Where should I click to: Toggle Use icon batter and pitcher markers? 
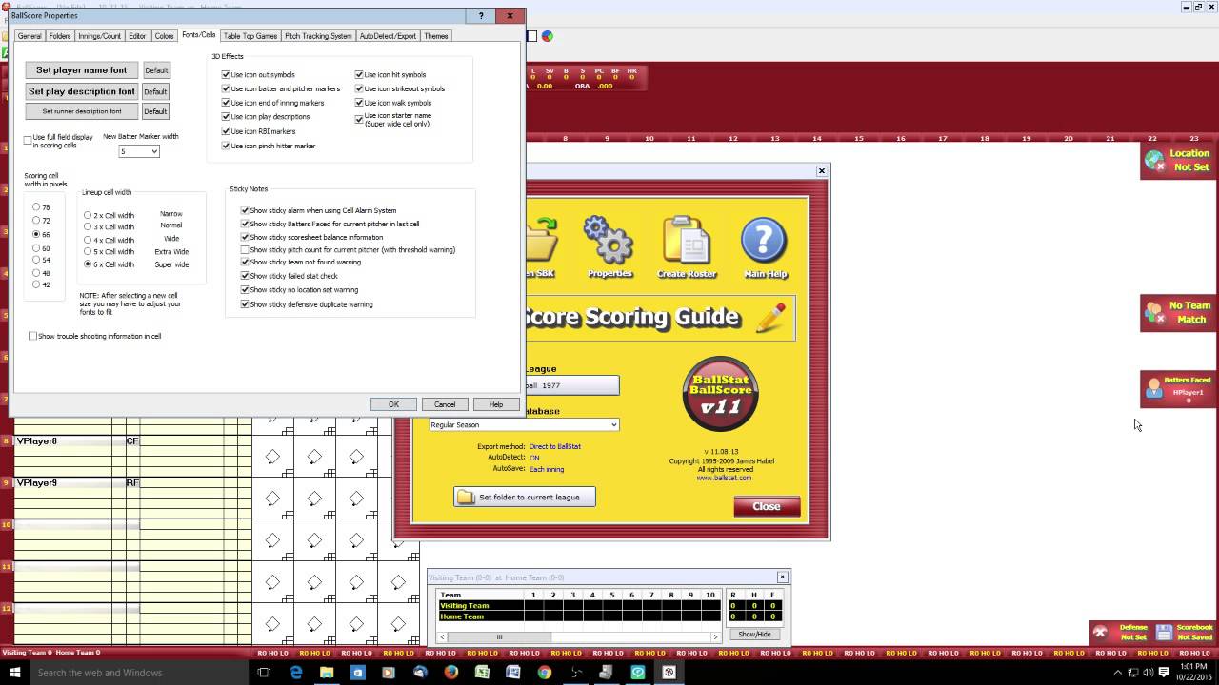coord(280,88)
